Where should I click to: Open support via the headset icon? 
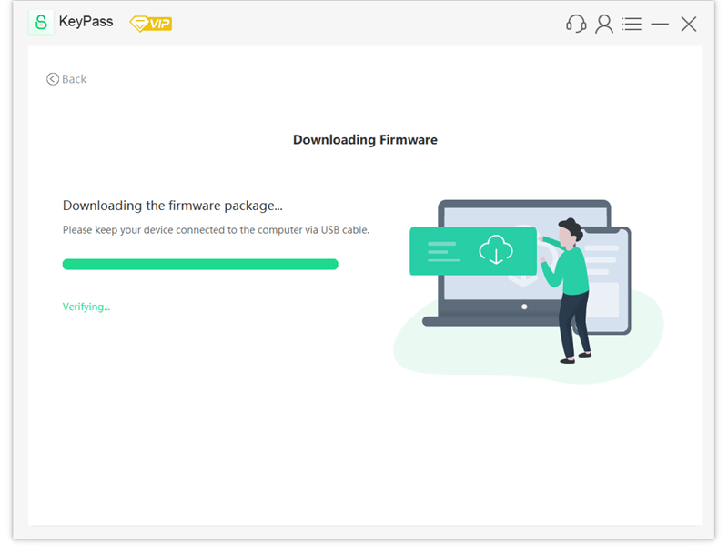pyautogui.click(x=576, y=25)
